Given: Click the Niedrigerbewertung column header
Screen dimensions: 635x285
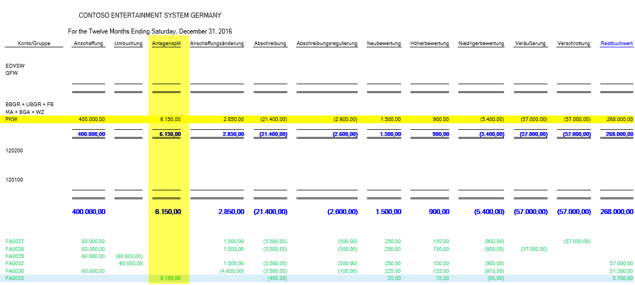Looking at the screenshot, I should click(x=481, y=43).
